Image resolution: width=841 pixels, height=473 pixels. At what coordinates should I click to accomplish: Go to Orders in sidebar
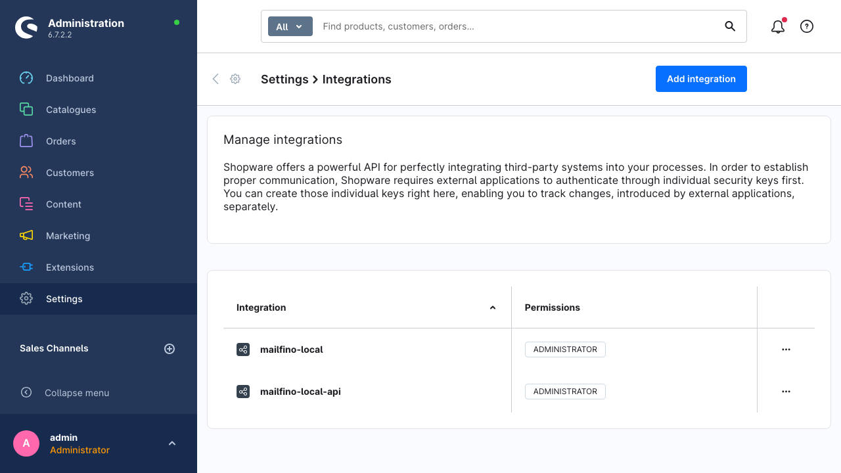pos(99,141)
